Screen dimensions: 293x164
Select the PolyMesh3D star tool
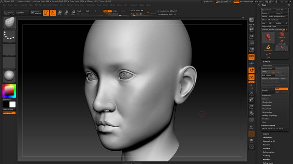(x=282, y=42)
